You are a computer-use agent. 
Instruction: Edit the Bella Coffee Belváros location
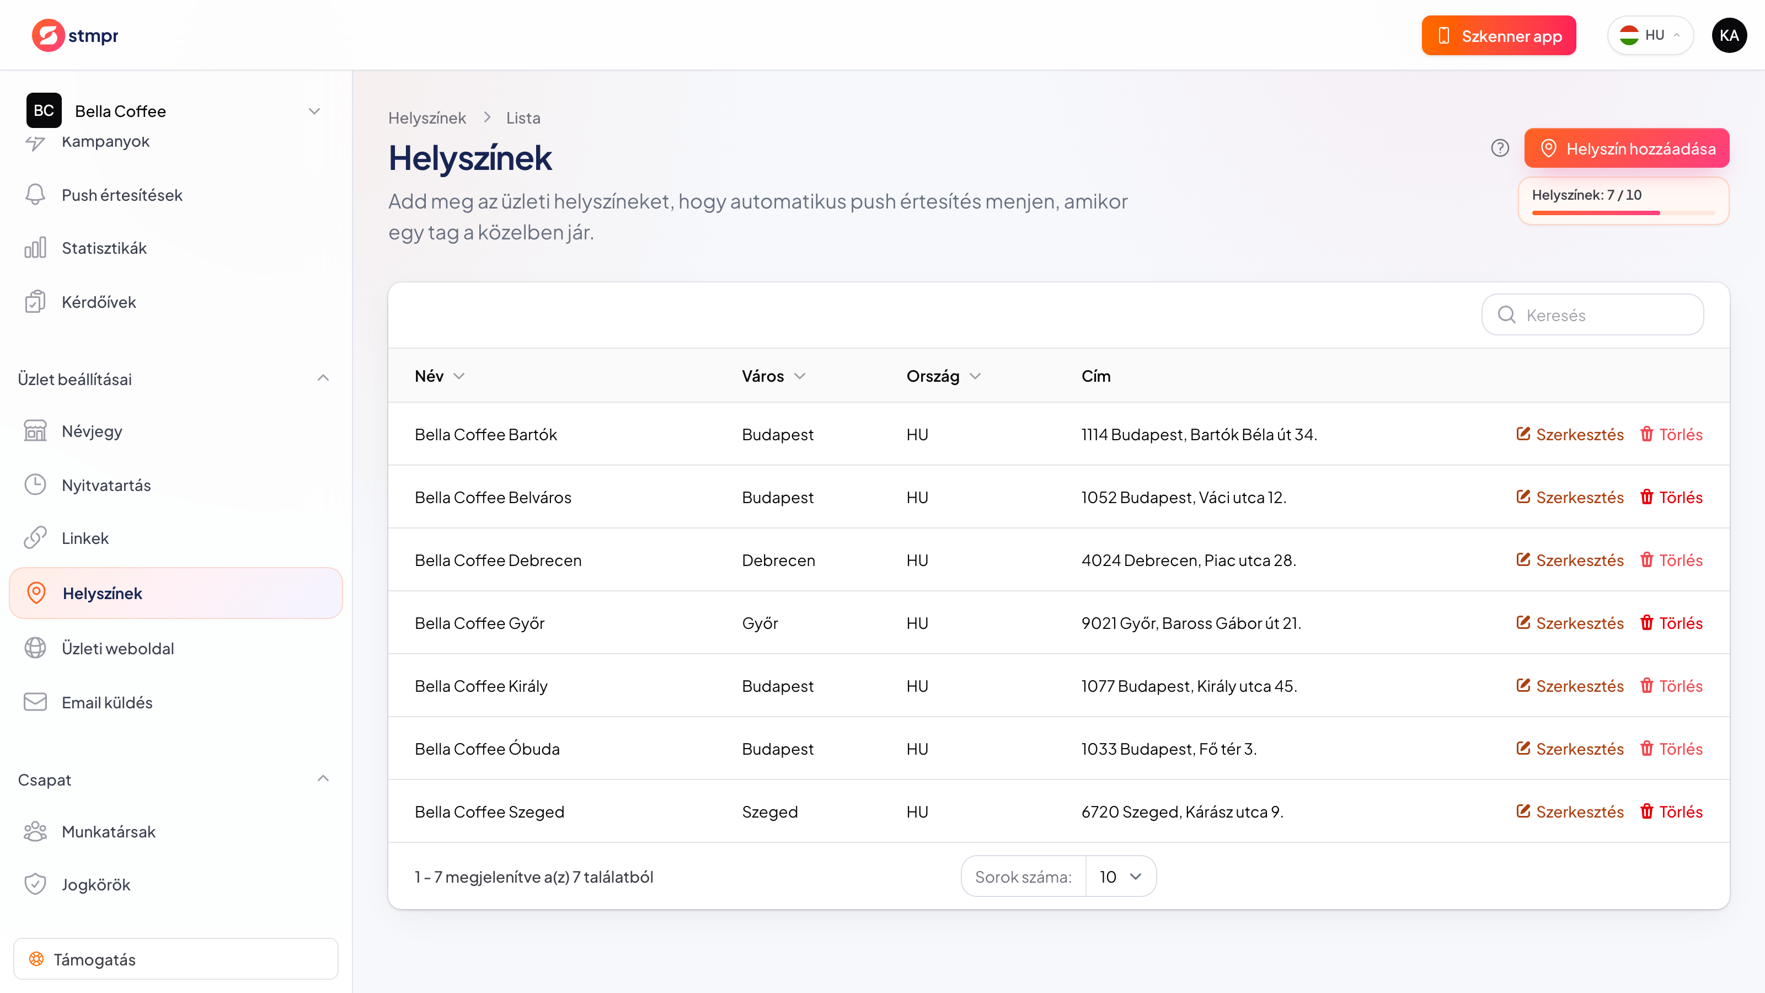click(1570, 497)
